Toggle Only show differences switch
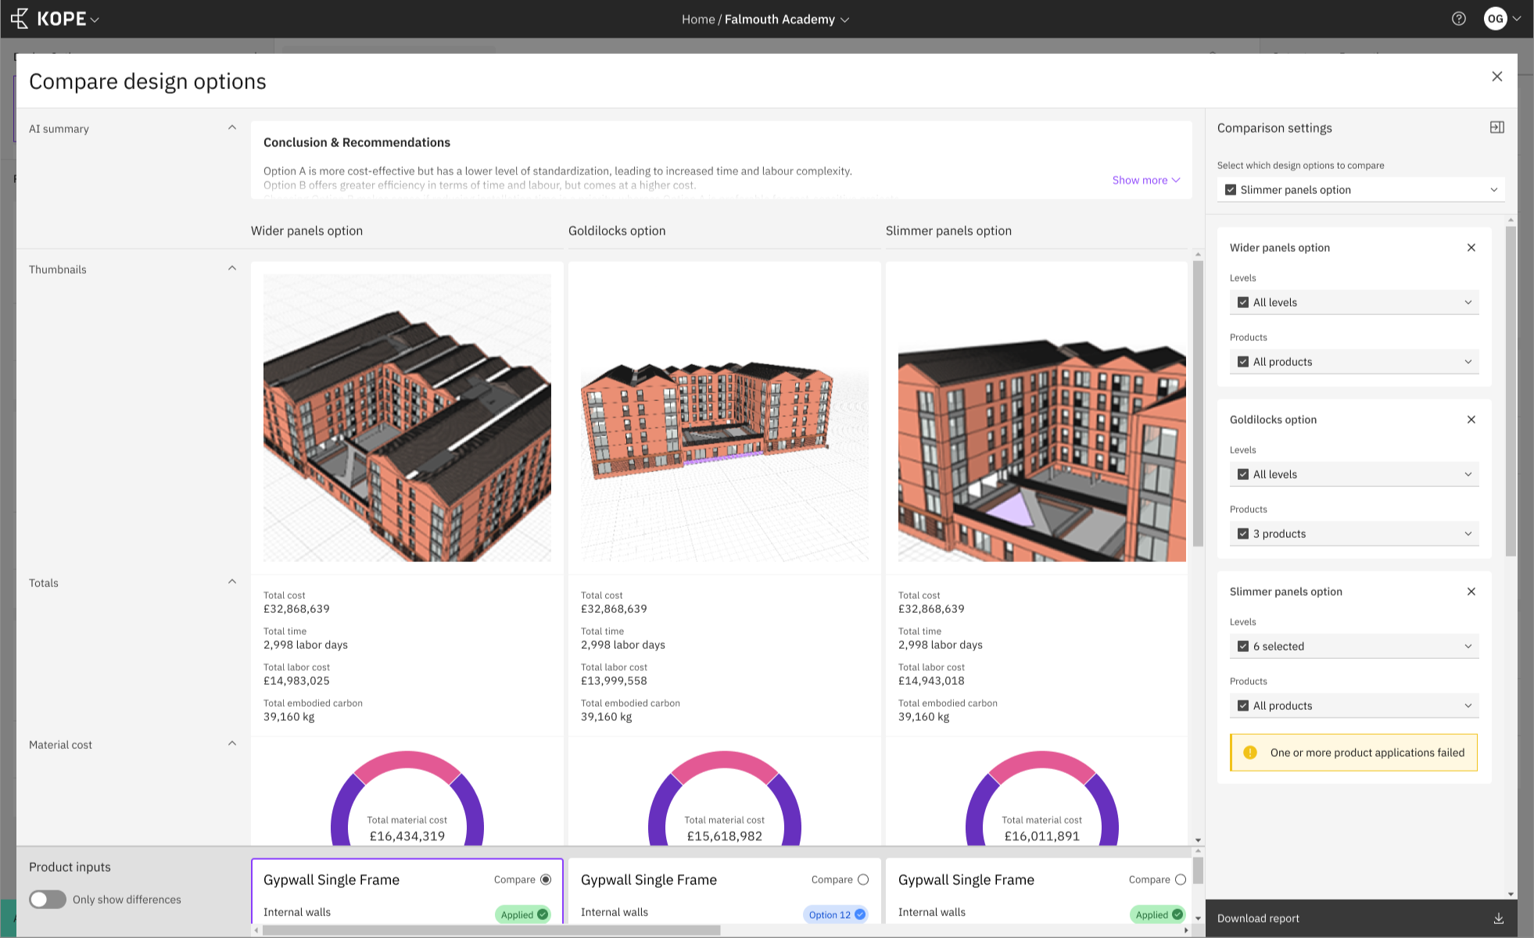The width and height of the screenshot is (1534, 938). [x=48, y=900]
